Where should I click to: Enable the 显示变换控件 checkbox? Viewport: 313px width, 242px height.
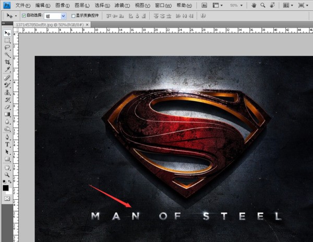73,16
